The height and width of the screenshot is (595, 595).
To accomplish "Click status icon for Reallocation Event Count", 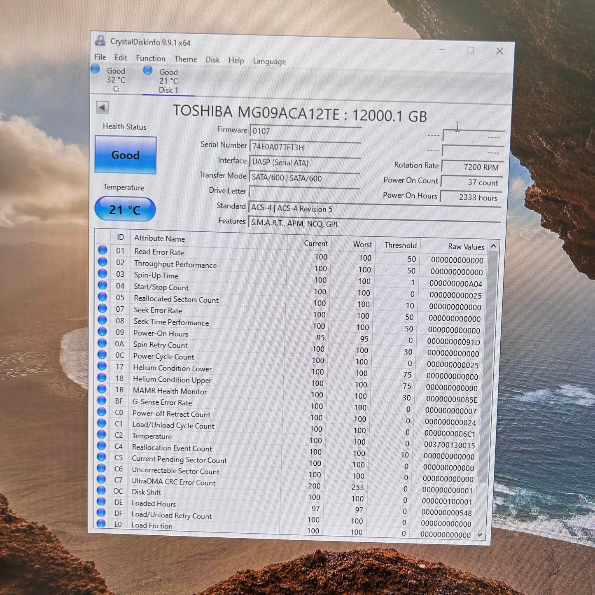I will (x=102, y=446).
